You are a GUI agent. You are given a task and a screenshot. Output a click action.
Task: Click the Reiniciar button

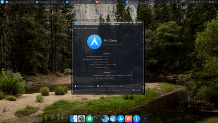pos(88,90)
